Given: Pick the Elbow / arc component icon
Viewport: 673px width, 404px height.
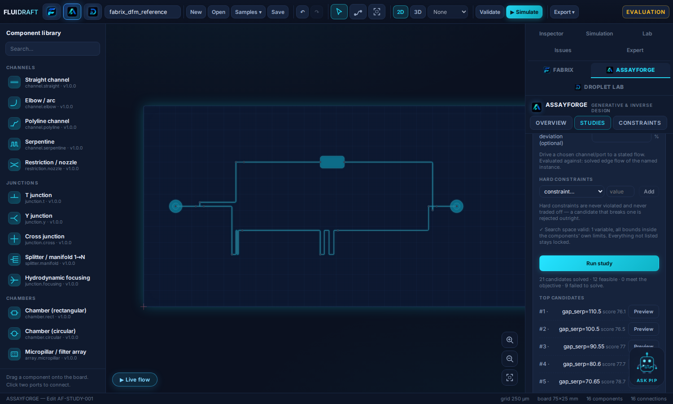Looking at the screenshot, I should (14, 103).
